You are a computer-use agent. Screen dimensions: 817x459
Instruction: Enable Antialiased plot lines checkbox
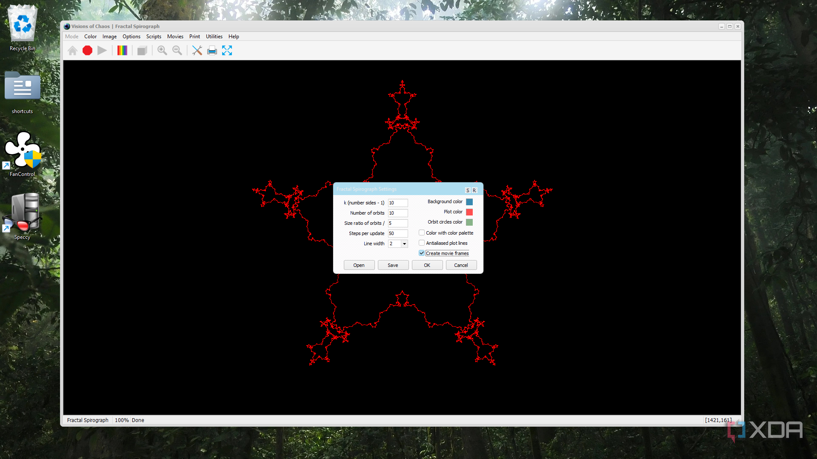422,243
